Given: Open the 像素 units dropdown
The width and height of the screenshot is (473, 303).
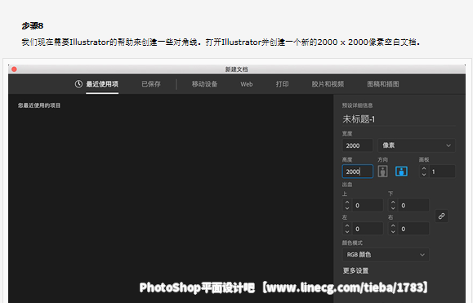Looking at the screenshot, I should pyautogui.click(x=417, y=145).
